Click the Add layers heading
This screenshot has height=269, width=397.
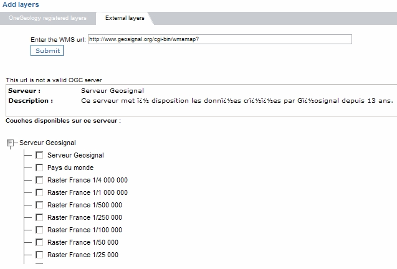pos(21,4)
